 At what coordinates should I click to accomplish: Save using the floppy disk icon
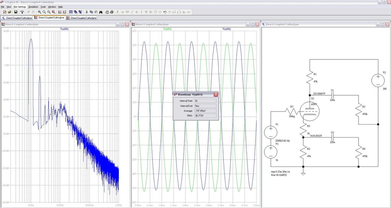click(16, 12)
